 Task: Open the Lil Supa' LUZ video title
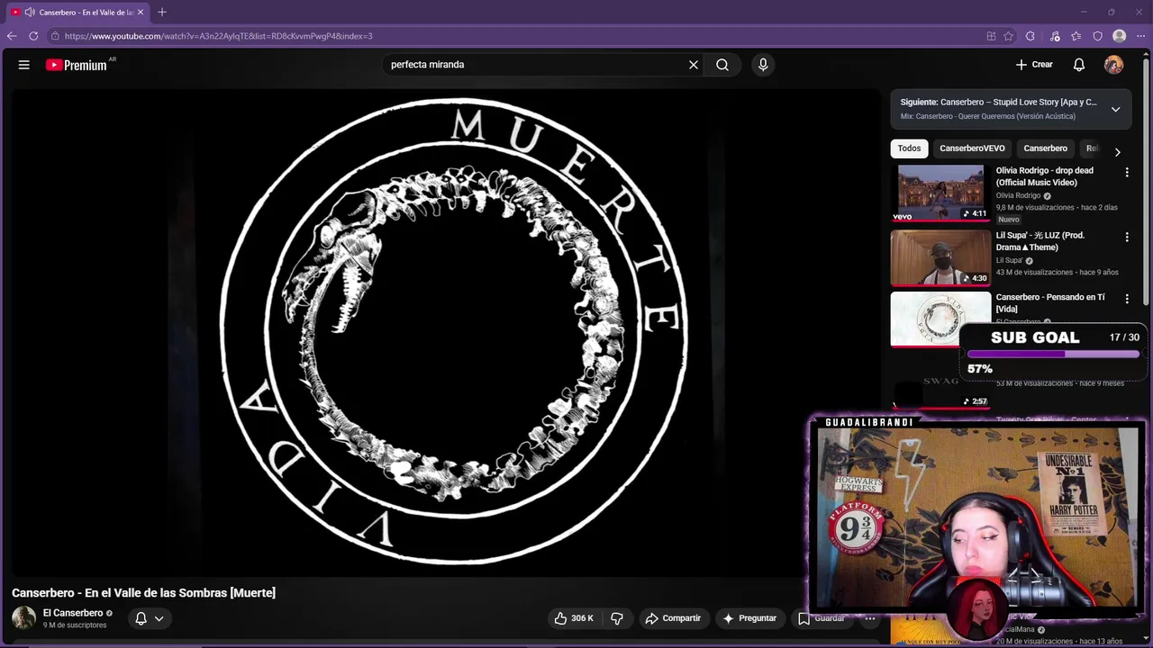(1040, 241)
